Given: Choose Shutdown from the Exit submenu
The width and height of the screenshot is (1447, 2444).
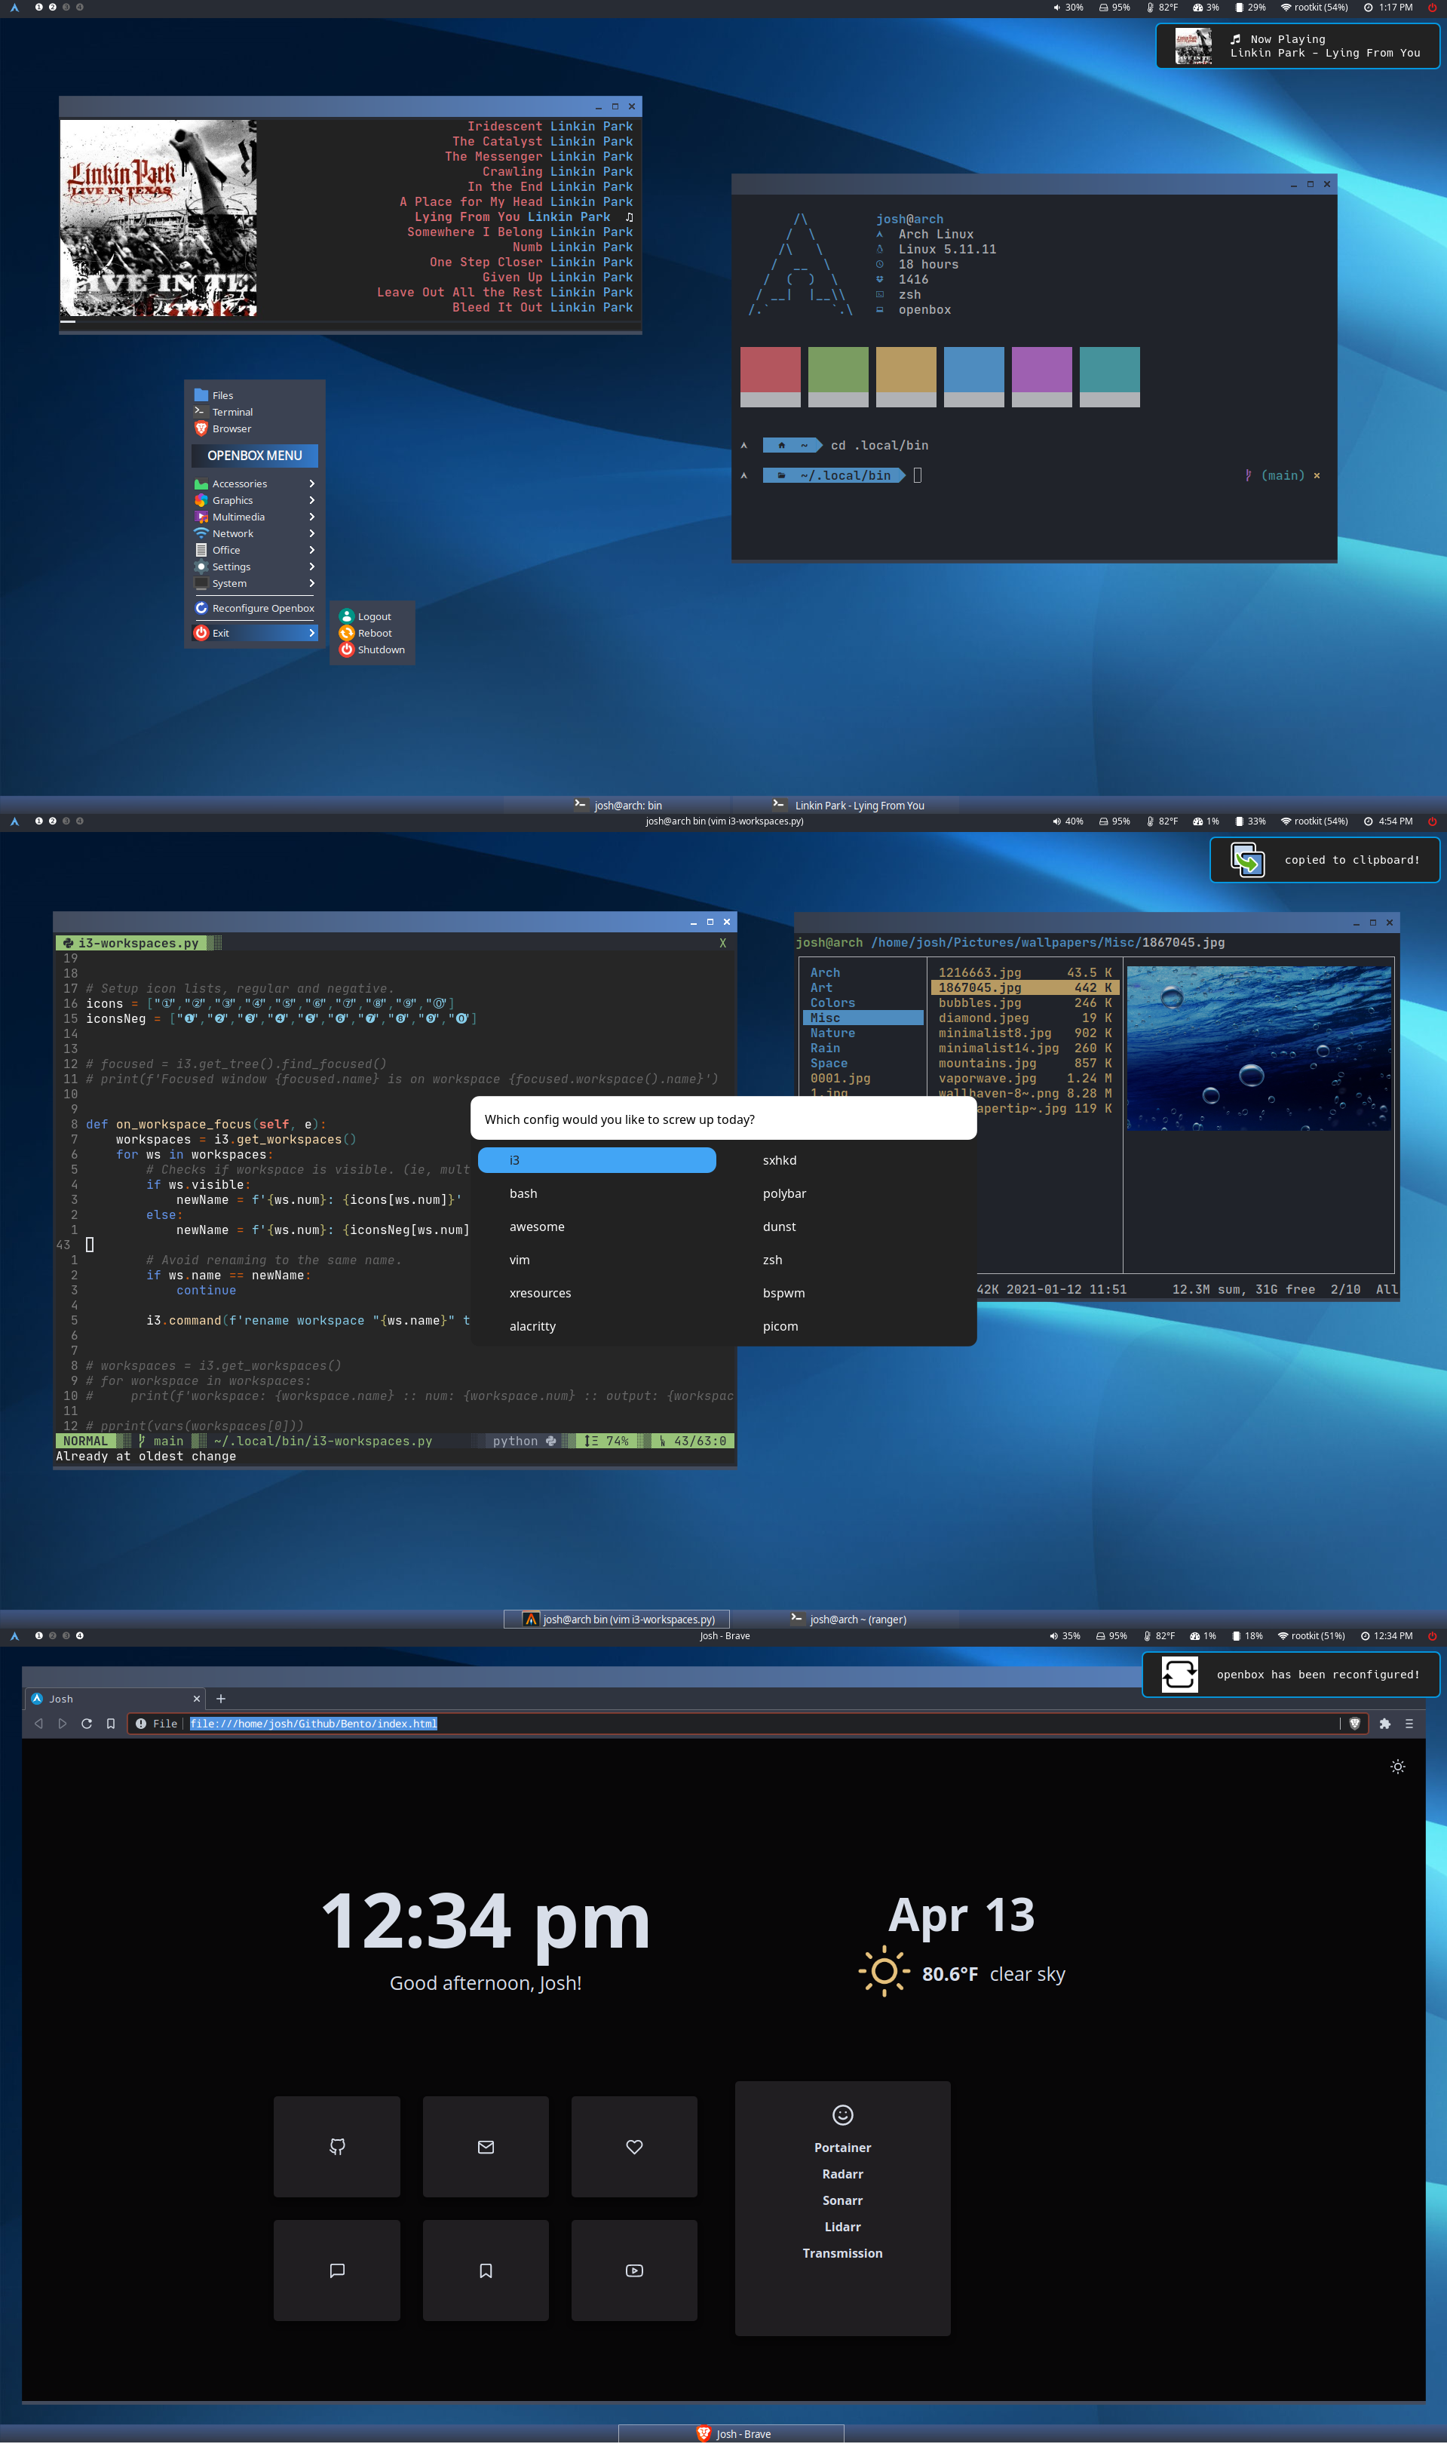Looking at the screenshot, I should coord(380,649).
